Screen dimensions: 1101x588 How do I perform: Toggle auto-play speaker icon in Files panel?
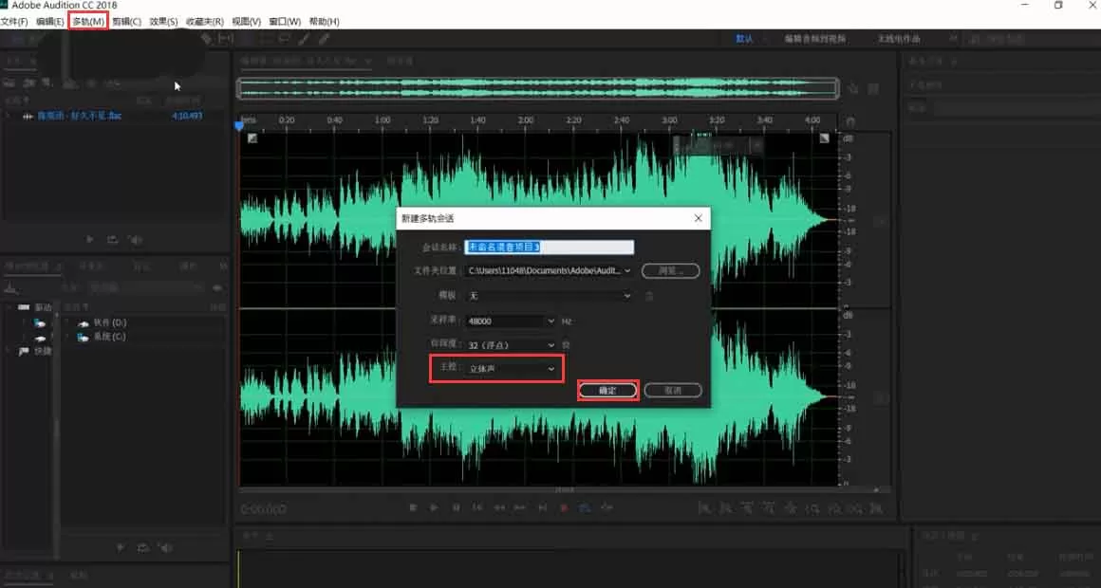tap(135, 239)
